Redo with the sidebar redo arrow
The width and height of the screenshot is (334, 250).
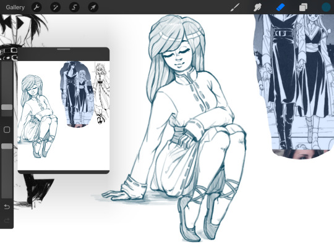(7, 220)
